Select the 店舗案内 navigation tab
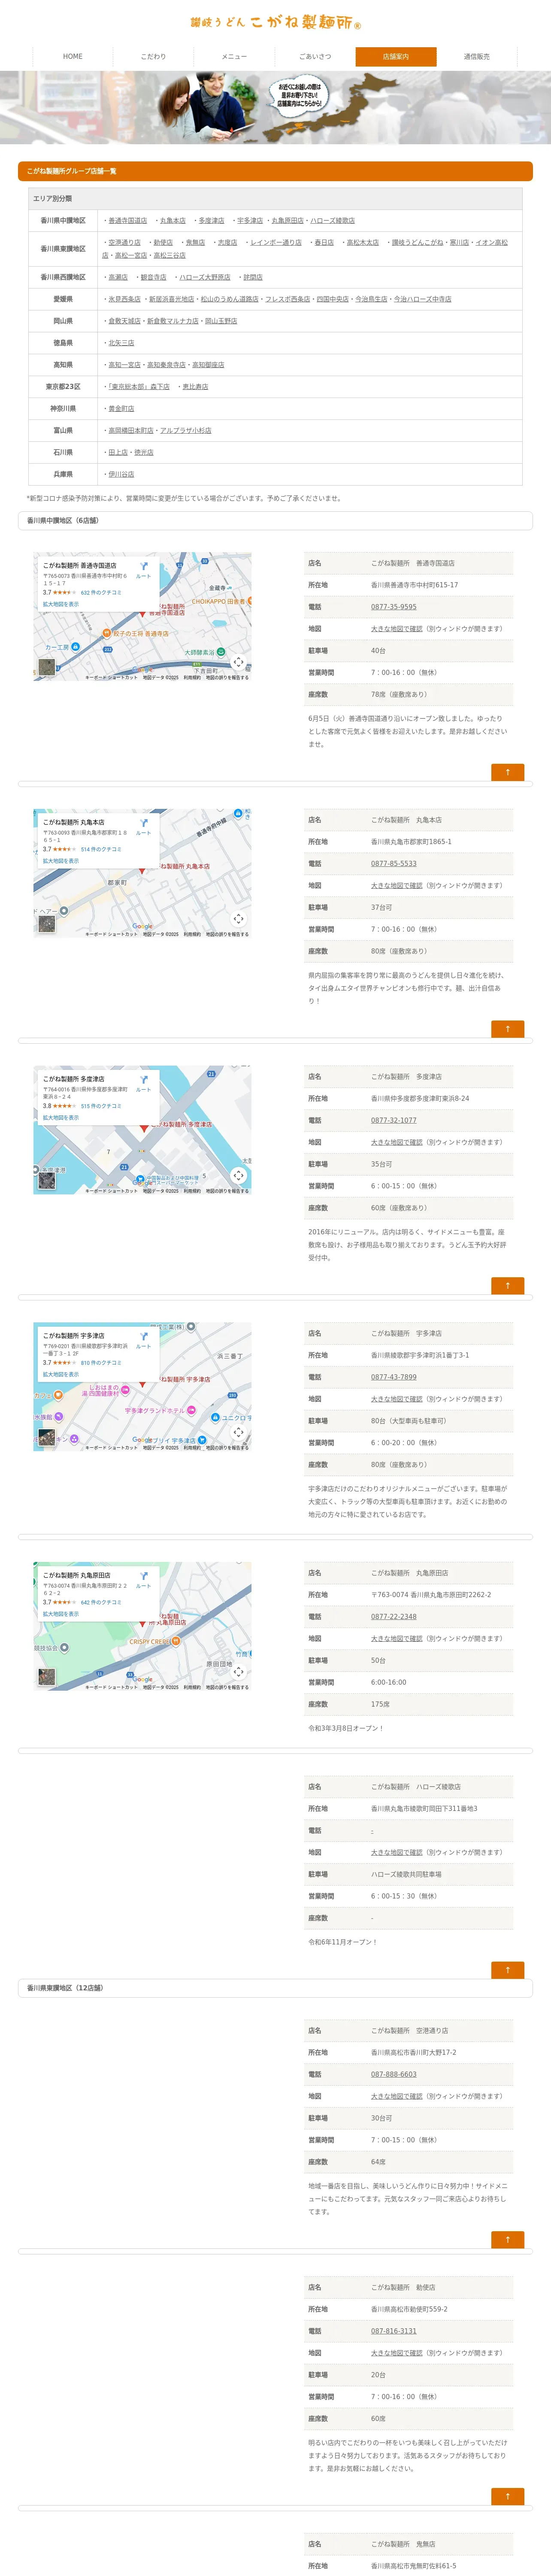The height and width of the screenshot is (2576, 551). [396, 57]
